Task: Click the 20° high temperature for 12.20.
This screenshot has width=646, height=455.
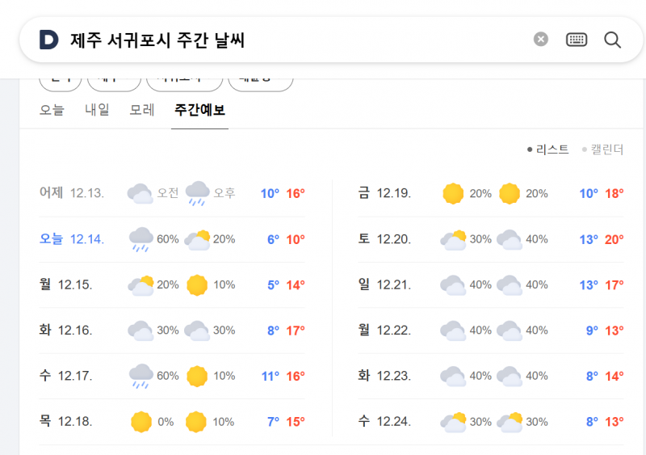Action: (x=614, y=239)
